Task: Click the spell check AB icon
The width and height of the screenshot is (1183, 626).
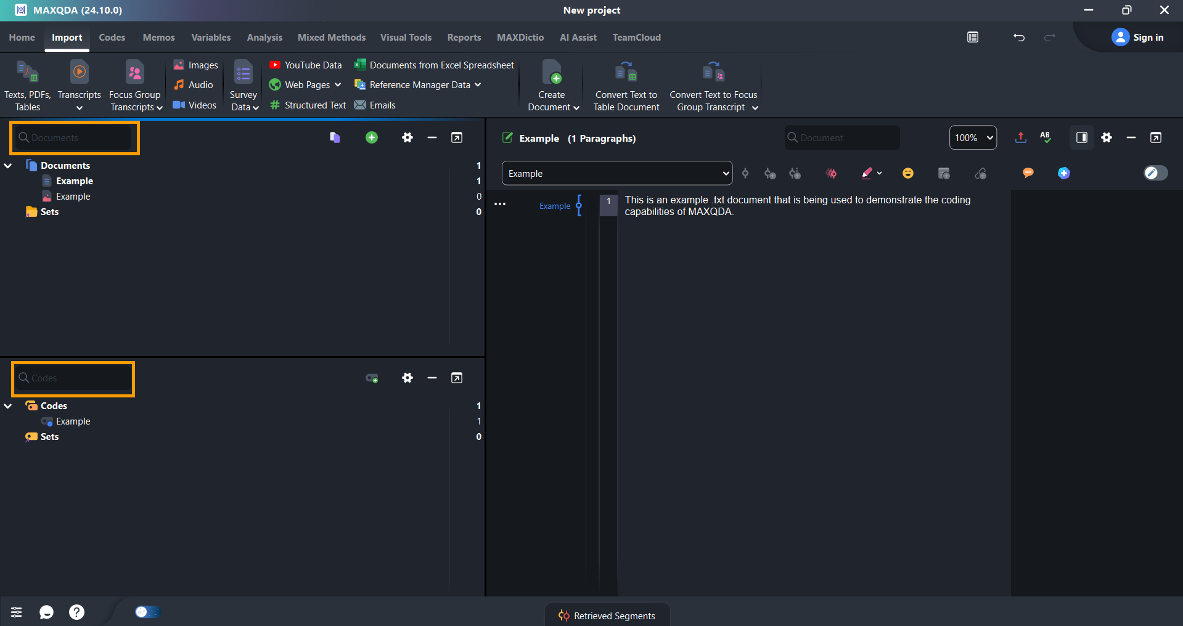Action: pyautogui.click(x=1046, y=137)
